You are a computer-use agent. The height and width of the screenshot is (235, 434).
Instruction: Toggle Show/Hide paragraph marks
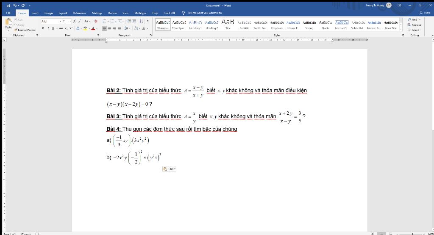pyautogui.click(x=148, y=21)
